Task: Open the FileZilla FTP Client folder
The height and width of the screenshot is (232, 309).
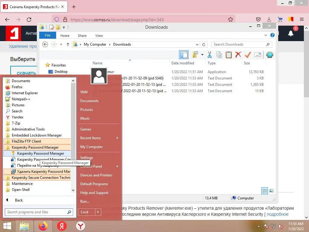Action: click(x=37, y=141)
